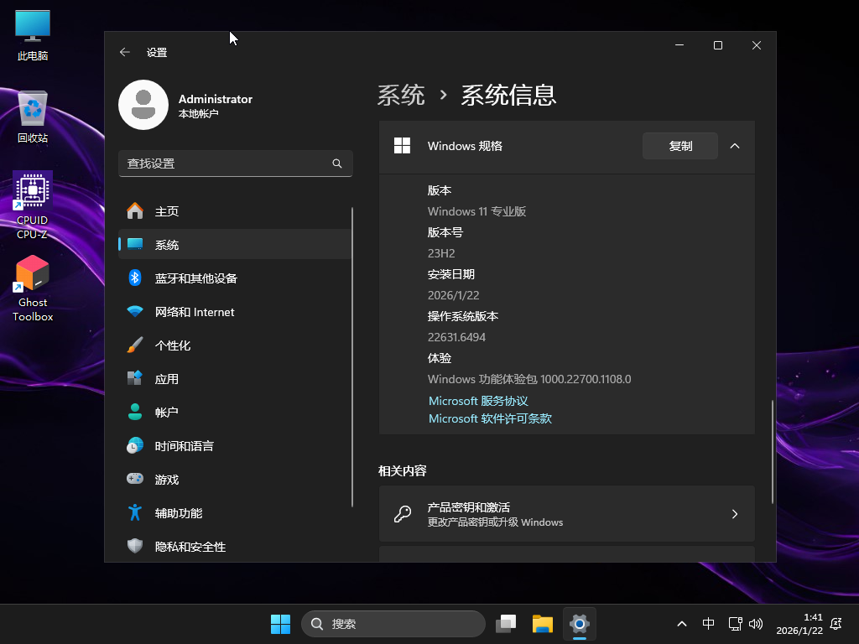Collapse the Windows specifications section

[x=735, y=146]
